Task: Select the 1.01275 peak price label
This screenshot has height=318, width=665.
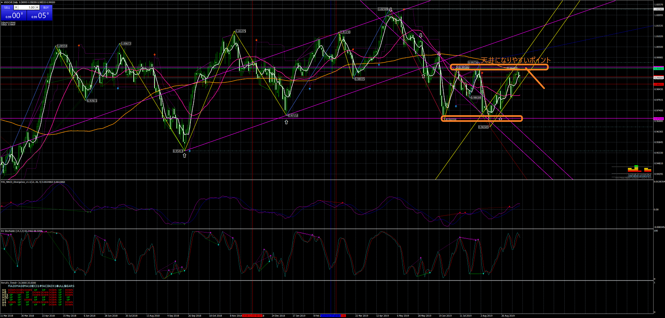Action: pos(241,31)
